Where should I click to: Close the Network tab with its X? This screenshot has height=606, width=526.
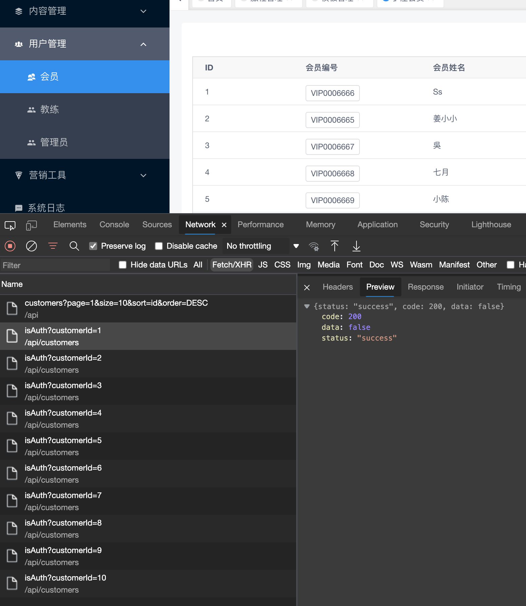[x=224, y=225]
